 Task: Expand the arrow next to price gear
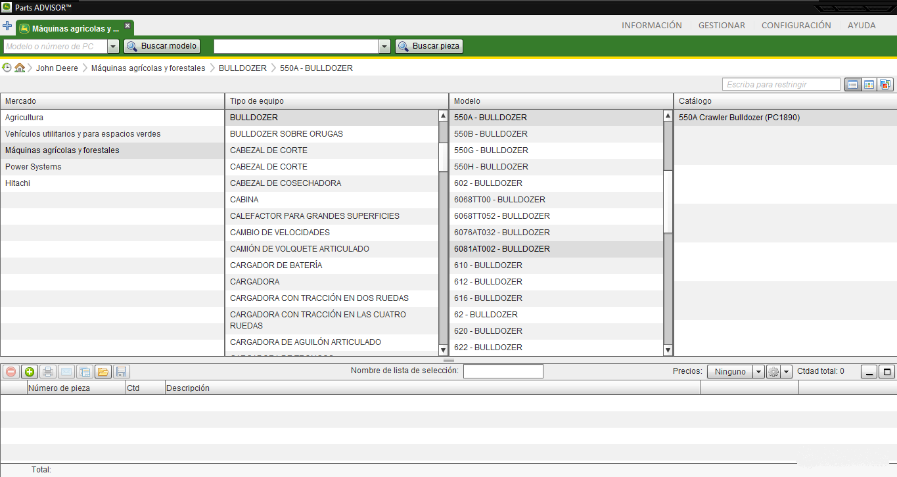pyautogui.click(x=787, y=372)
